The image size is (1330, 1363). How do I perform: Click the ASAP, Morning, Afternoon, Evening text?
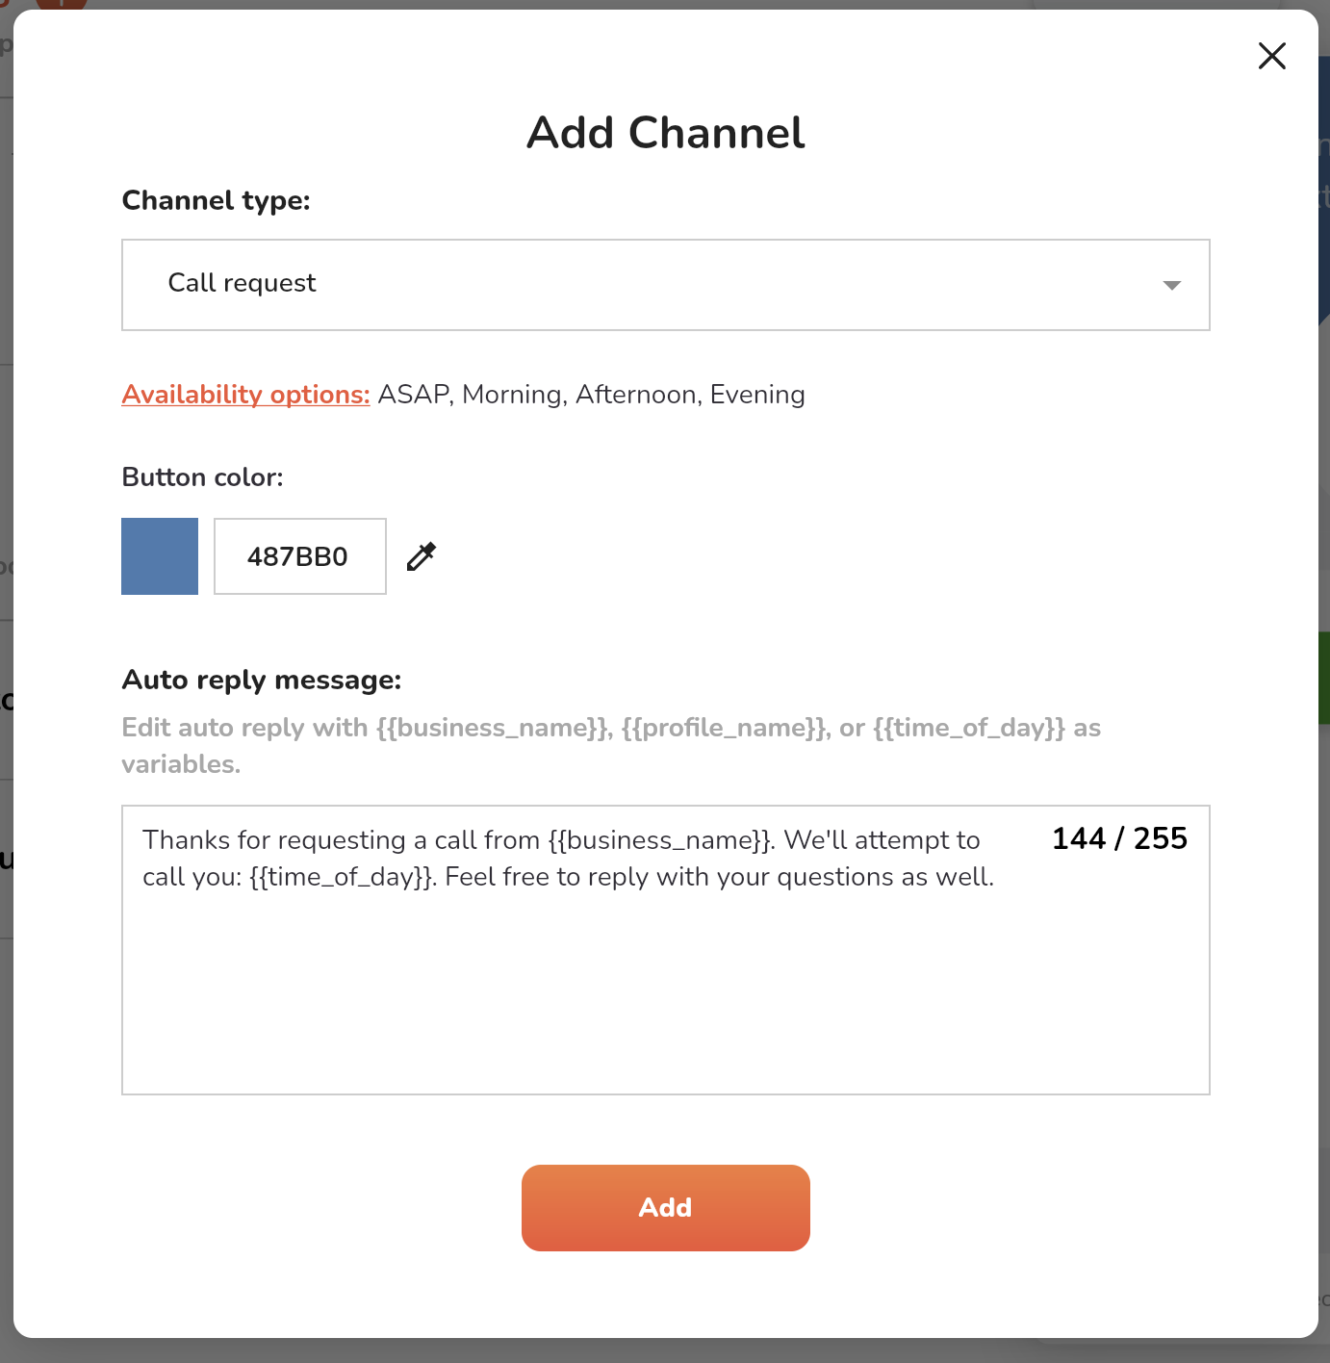click(x=591, y=395)
